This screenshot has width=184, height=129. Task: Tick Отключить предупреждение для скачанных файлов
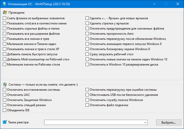pyautogui.click(x=87, y=29)
